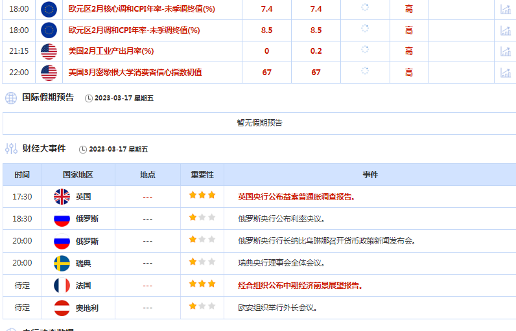Click the clock icon next to 国际假期预告 date
Screen dimensions: 516x331
pos(89,98)
